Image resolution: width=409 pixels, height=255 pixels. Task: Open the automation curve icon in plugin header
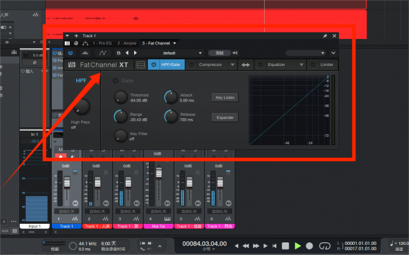pos(103,53)
